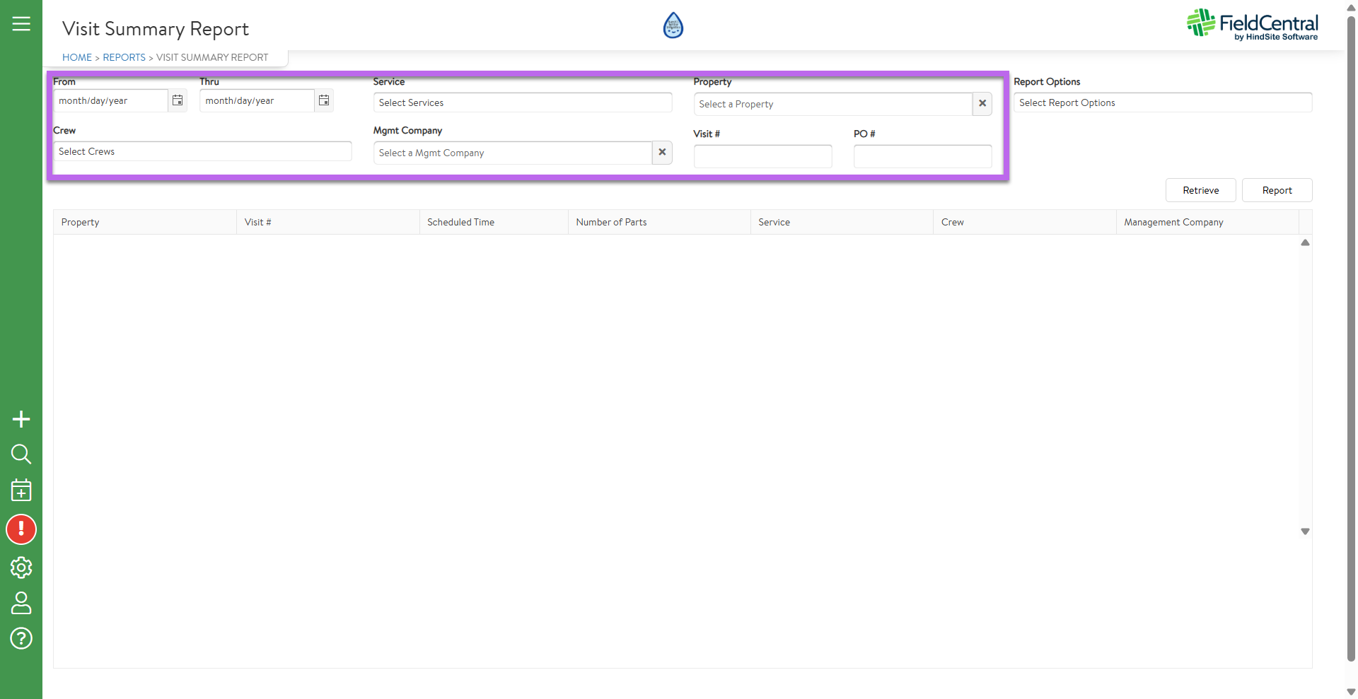Navigate to REPORTS breadcrumb link
Screen dimensions: 1358x699
(124, 57)
